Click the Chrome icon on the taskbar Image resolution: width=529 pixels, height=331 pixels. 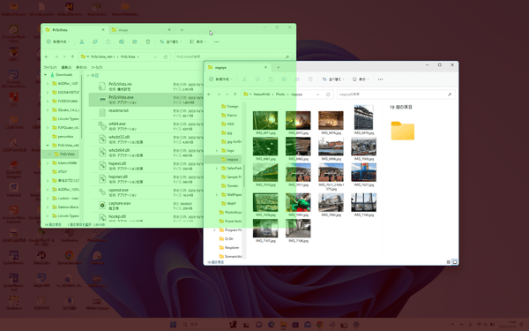[319, 325]
